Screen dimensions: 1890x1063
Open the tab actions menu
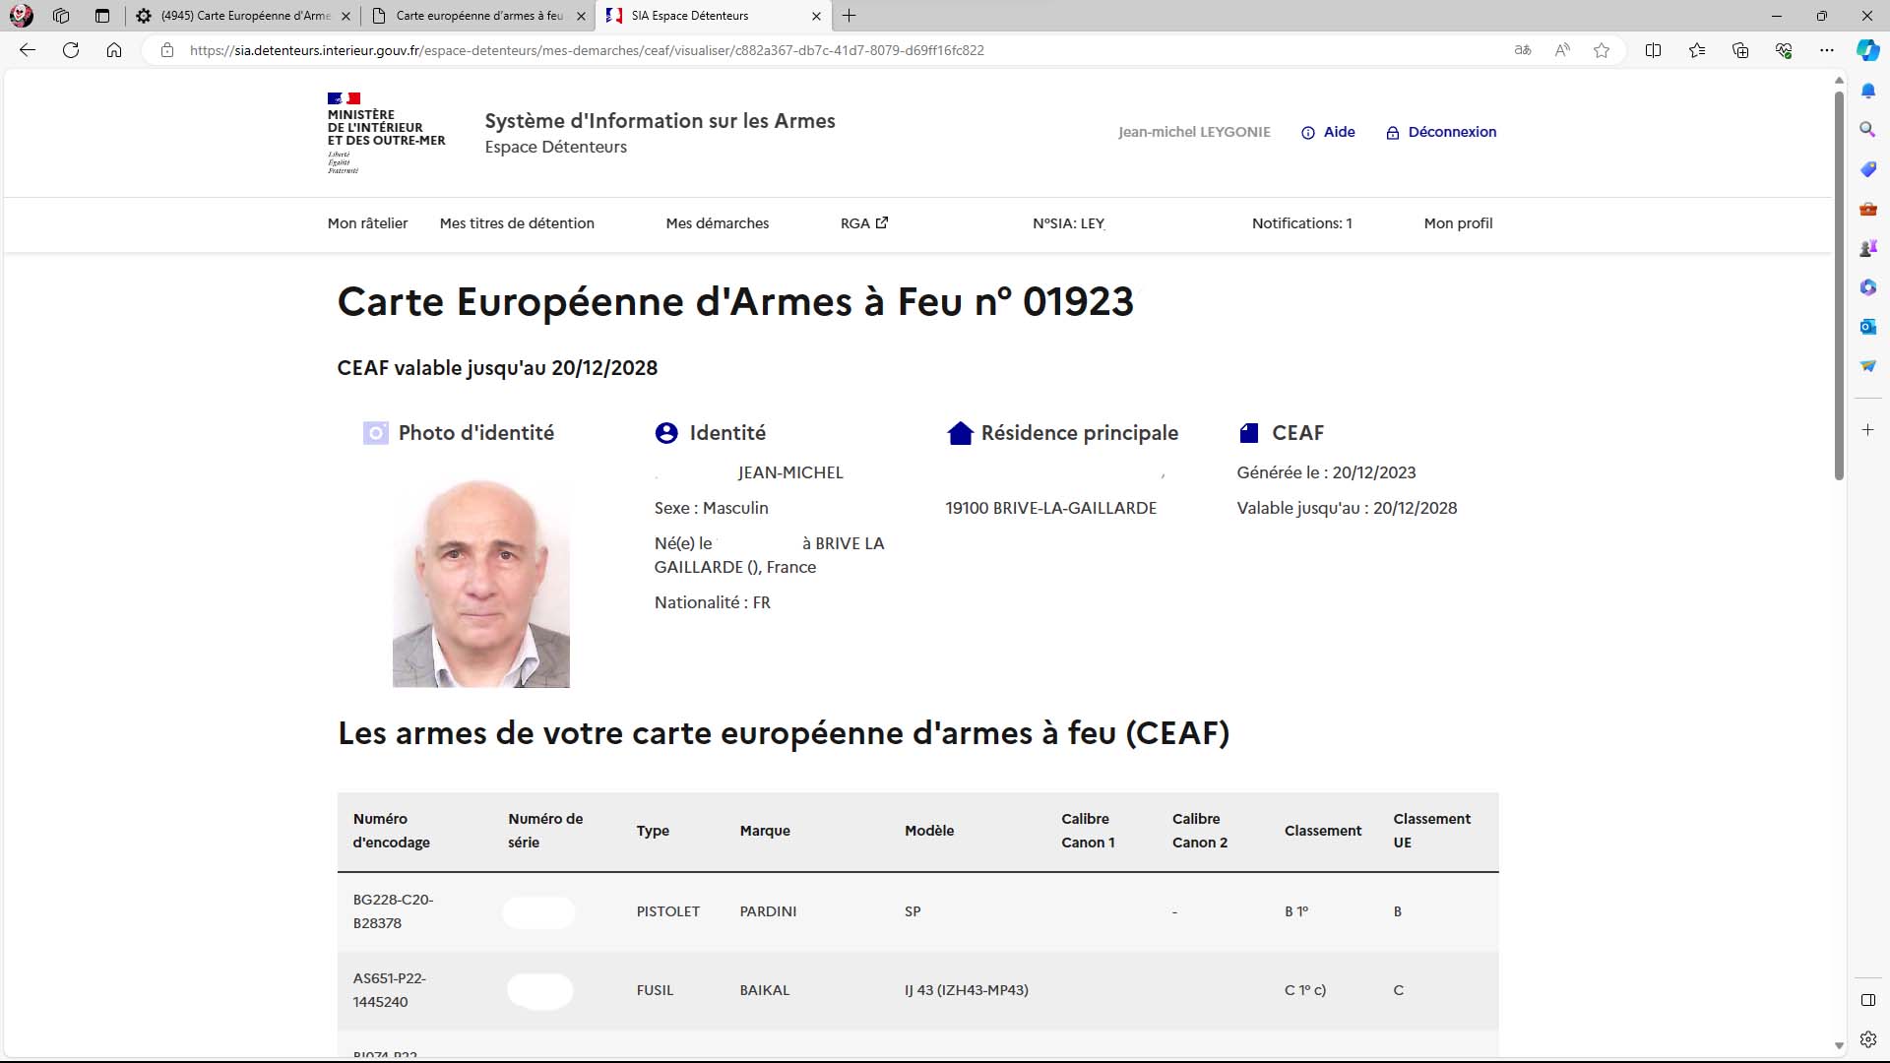pos(102,16)
